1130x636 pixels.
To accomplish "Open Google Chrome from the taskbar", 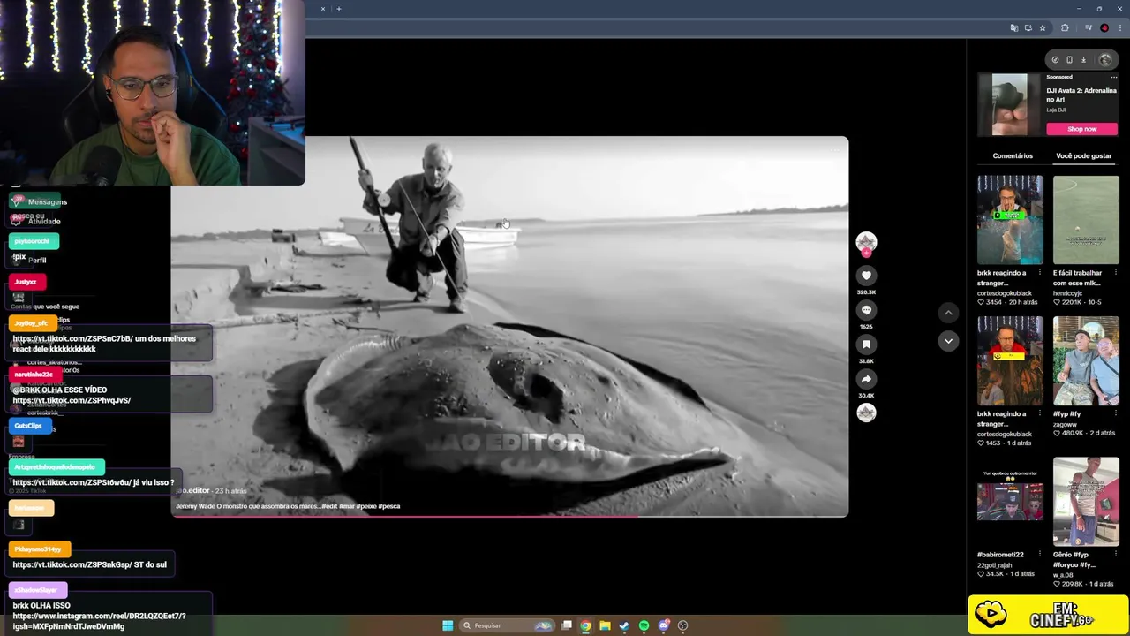I will [x=585, y=625].
